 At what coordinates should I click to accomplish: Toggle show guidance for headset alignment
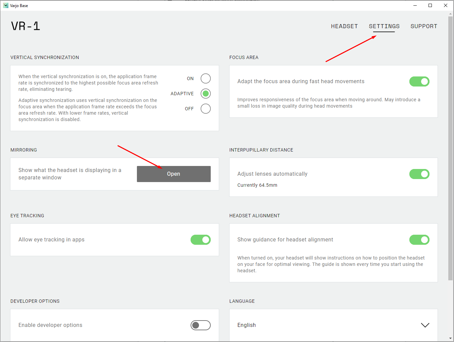point(419,240)
